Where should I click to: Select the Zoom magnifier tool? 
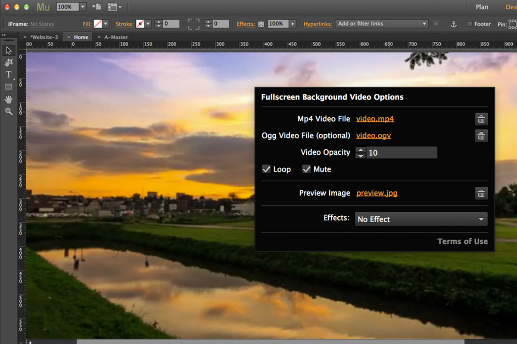click(8, 111)
